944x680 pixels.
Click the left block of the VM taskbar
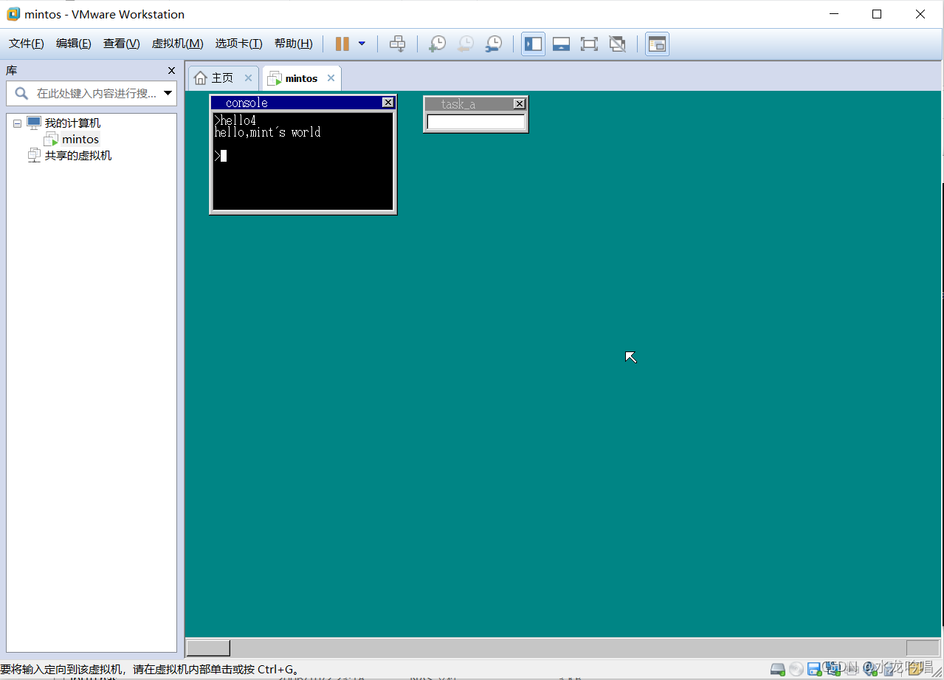[208, 648]
